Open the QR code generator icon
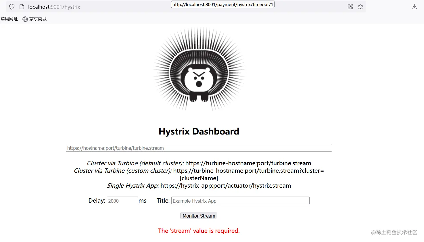Screen dimensions: 424x242 pyautogui.click(x=350, y=7)
